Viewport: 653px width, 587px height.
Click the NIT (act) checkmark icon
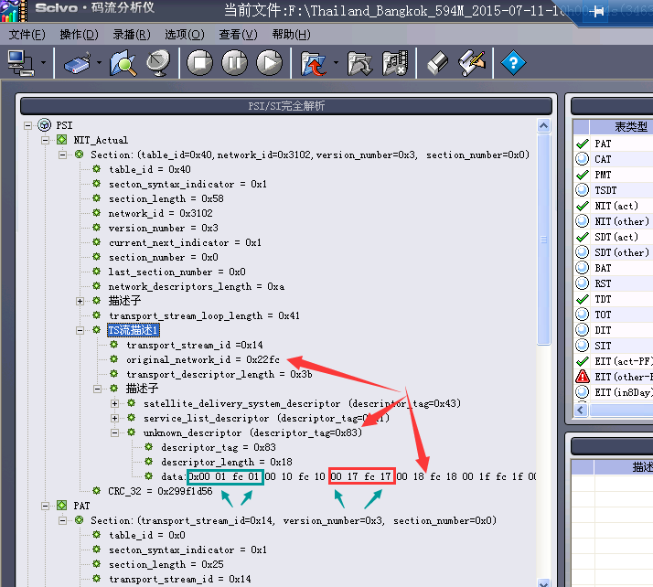coord(583,206)
